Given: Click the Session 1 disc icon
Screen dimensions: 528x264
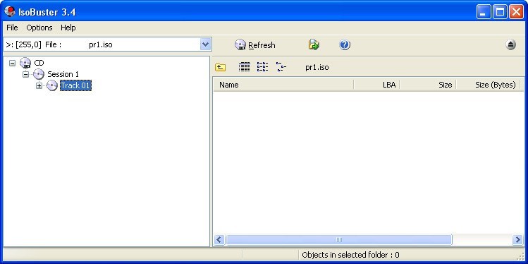Looking at the screenshot, I should click(38, 74).
